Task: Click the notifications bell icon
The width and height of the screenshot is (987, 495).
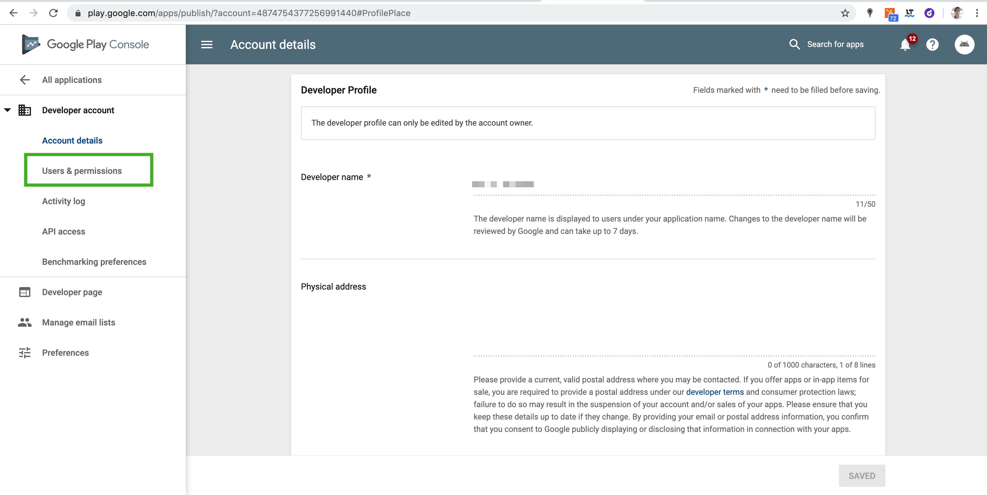Action: pyautogui.click(x=905, y=45)
